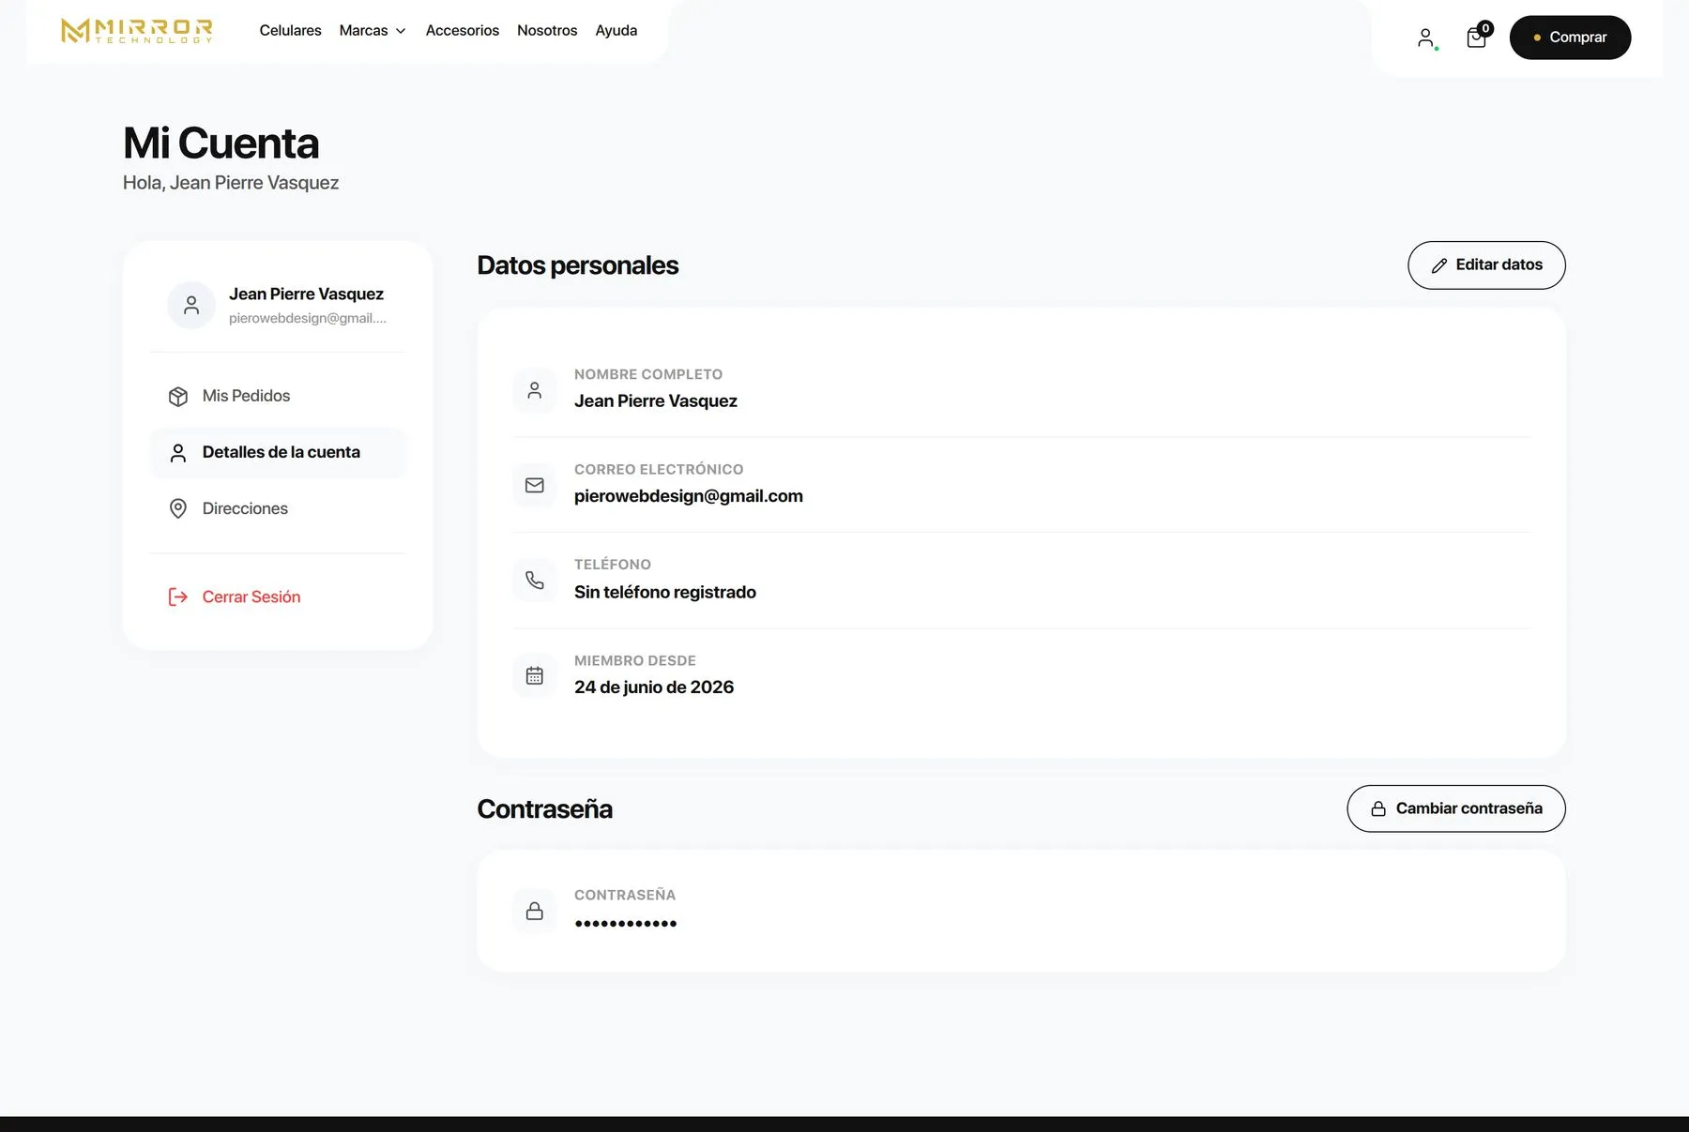Viewport: 1689px width, 1132px height.
Task: Click the logout arrow icon for Cerrar Sesión
Action: 178,596
